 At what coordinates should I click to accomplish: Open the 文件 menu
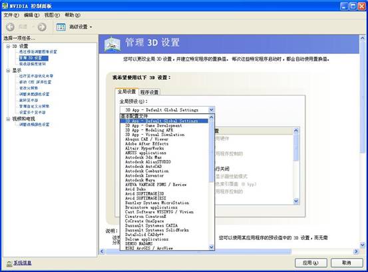(11, 15)
